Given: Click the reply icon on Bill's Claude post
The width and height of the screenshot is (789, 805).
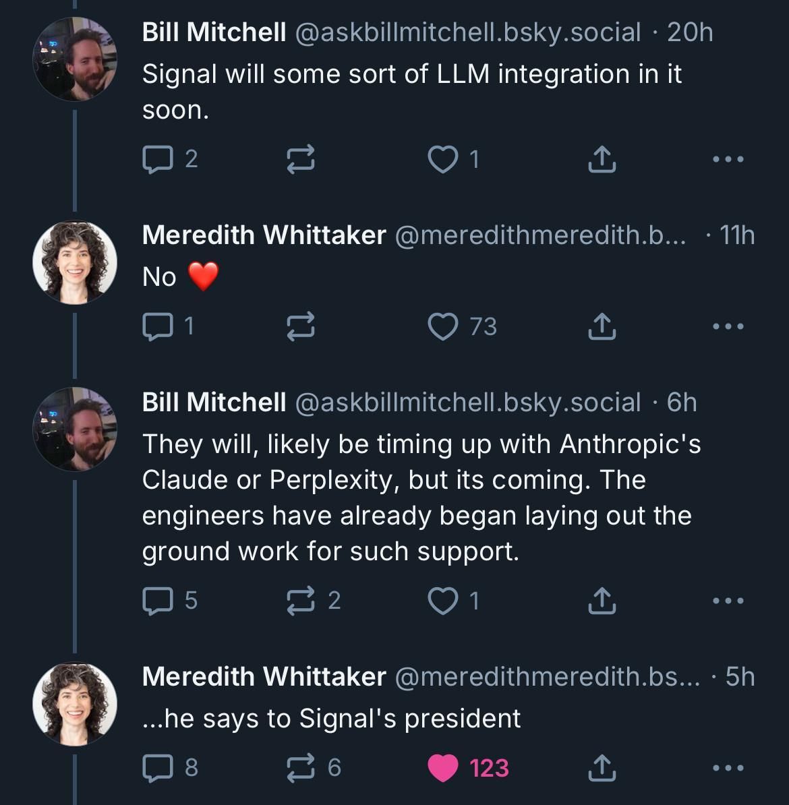Looking at the screenshot, I should coord(157,601).
